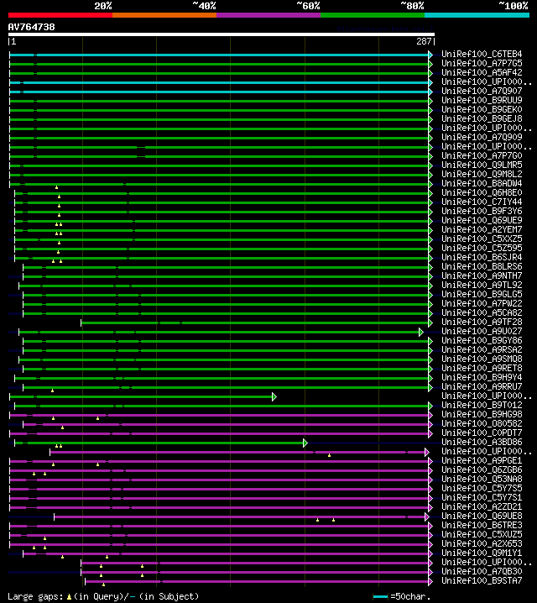This screenshot has width=537, height=603.
Task: Select hit label UniRef100_C5XXZ5
Action: (482, 239)
